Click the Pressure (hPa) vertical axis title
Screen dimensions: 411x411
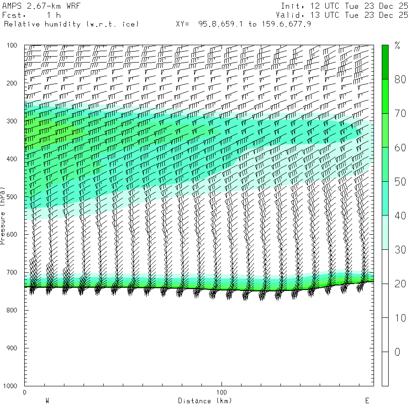click(x=3, y=216)
